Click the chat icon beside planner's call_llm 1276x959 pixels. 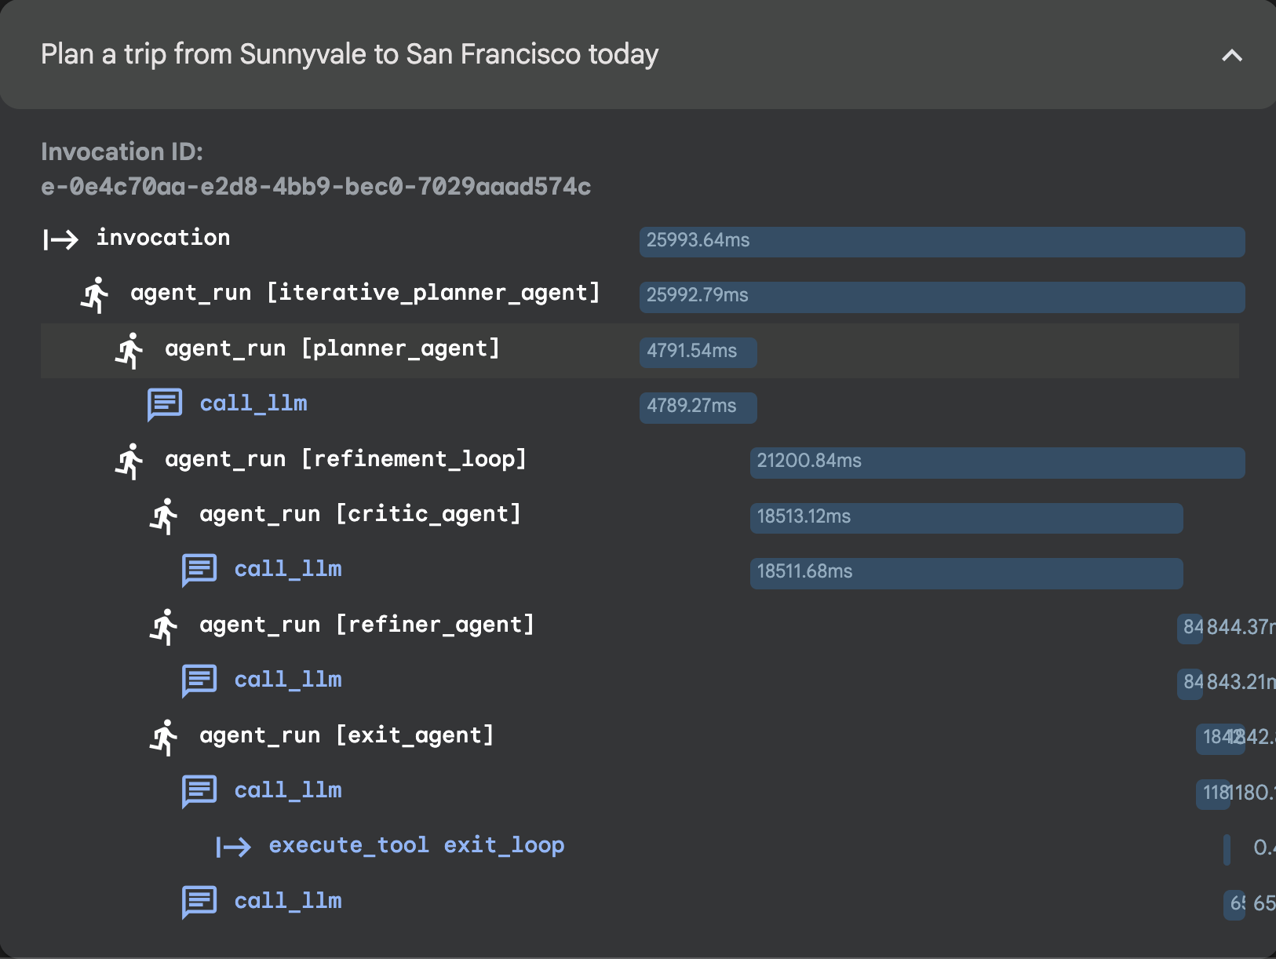(165, 404)
